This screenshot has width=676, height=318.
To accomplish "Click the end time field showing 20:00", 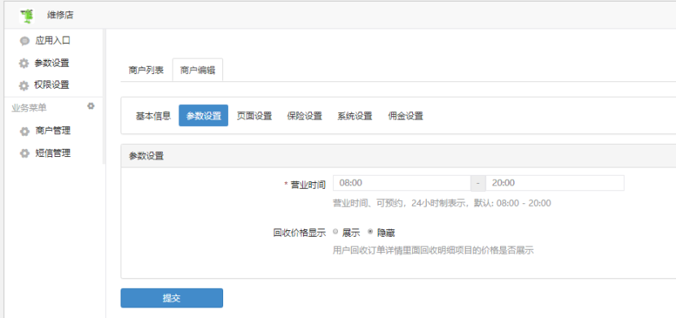I will tap(555, 183).
